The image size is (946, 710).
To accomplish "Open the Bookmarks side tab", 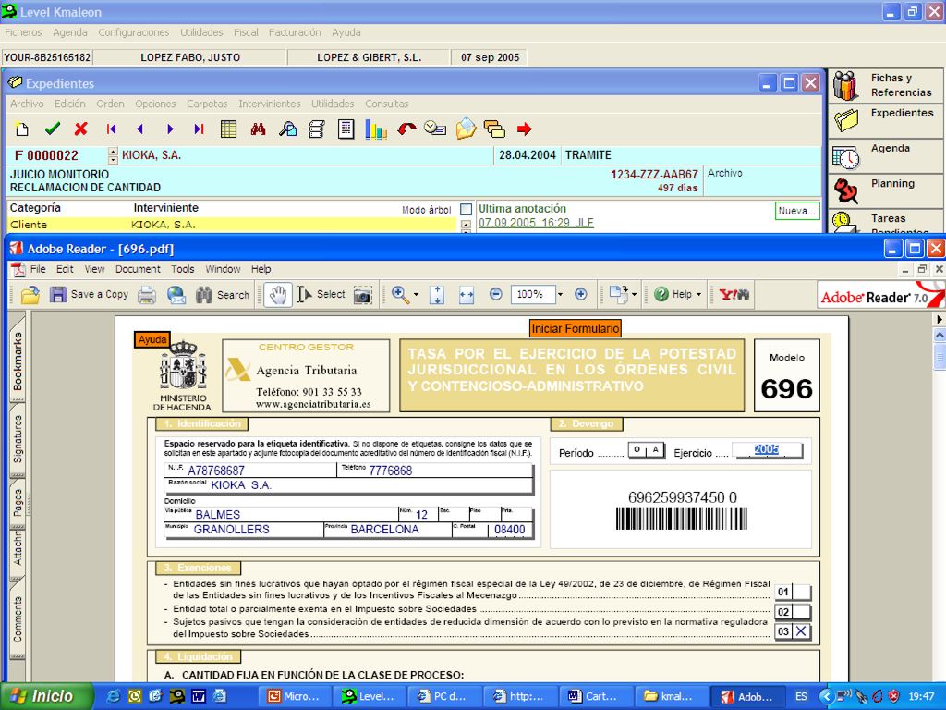I will 18,361.
